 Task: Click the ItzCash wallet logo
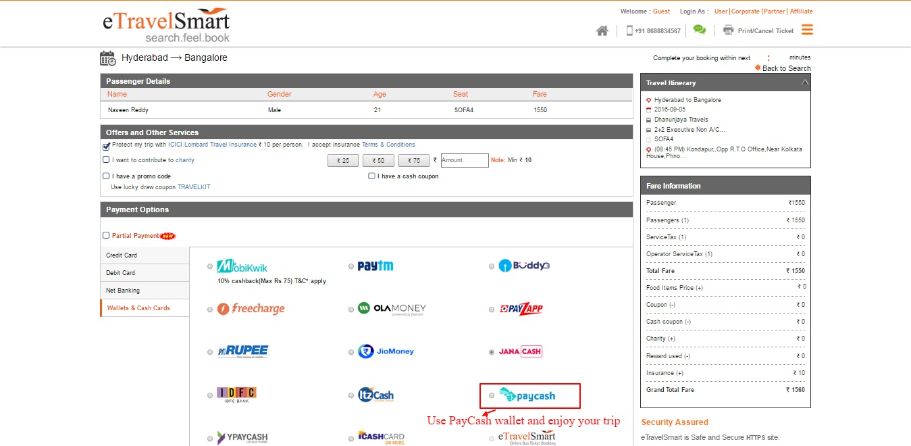click(376, 395)
